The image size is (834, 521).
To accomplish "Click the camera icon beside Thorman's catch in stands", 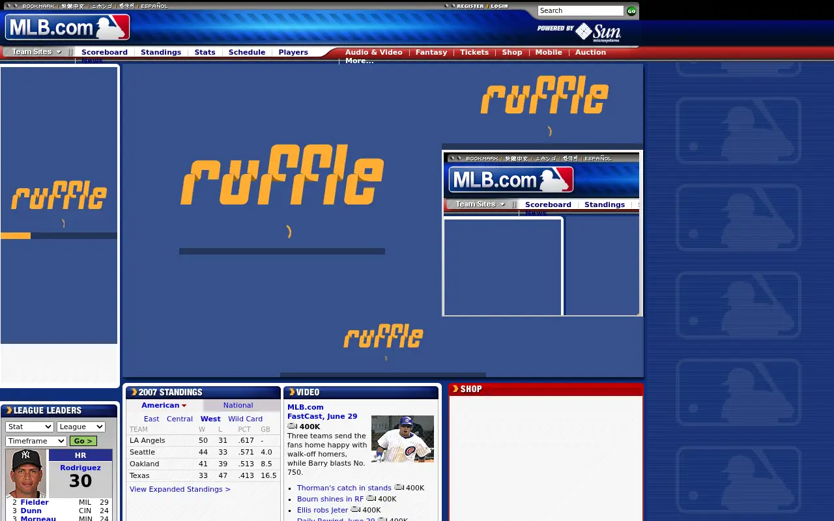I will (x=399, y=487).
